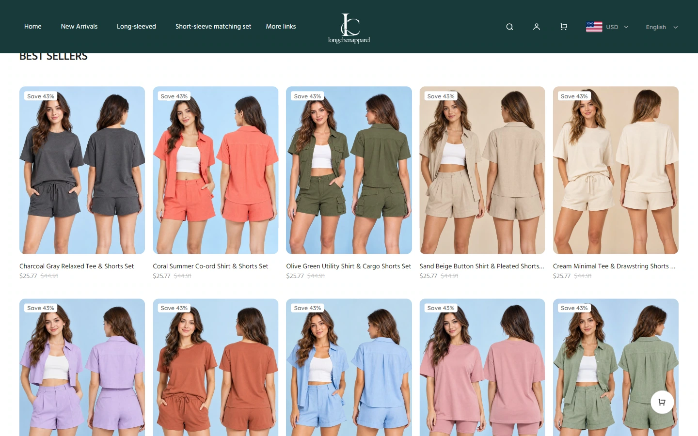Click the floating cart button
Image resolution: width=698 pixels, height=436 pixels.
(662, 402)
